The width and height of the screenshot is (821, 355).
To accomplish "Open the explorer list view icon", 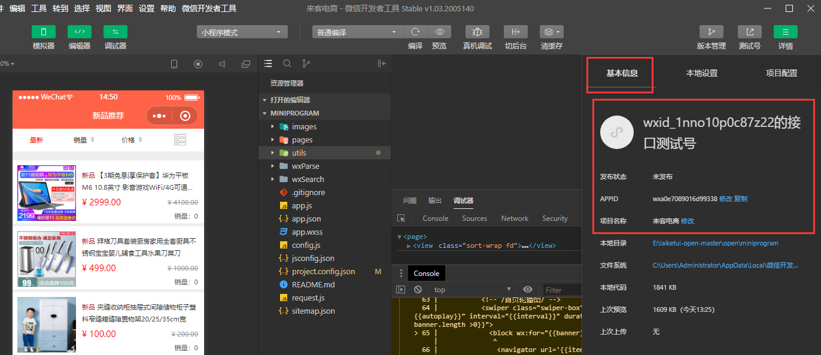I will (268, 63).
